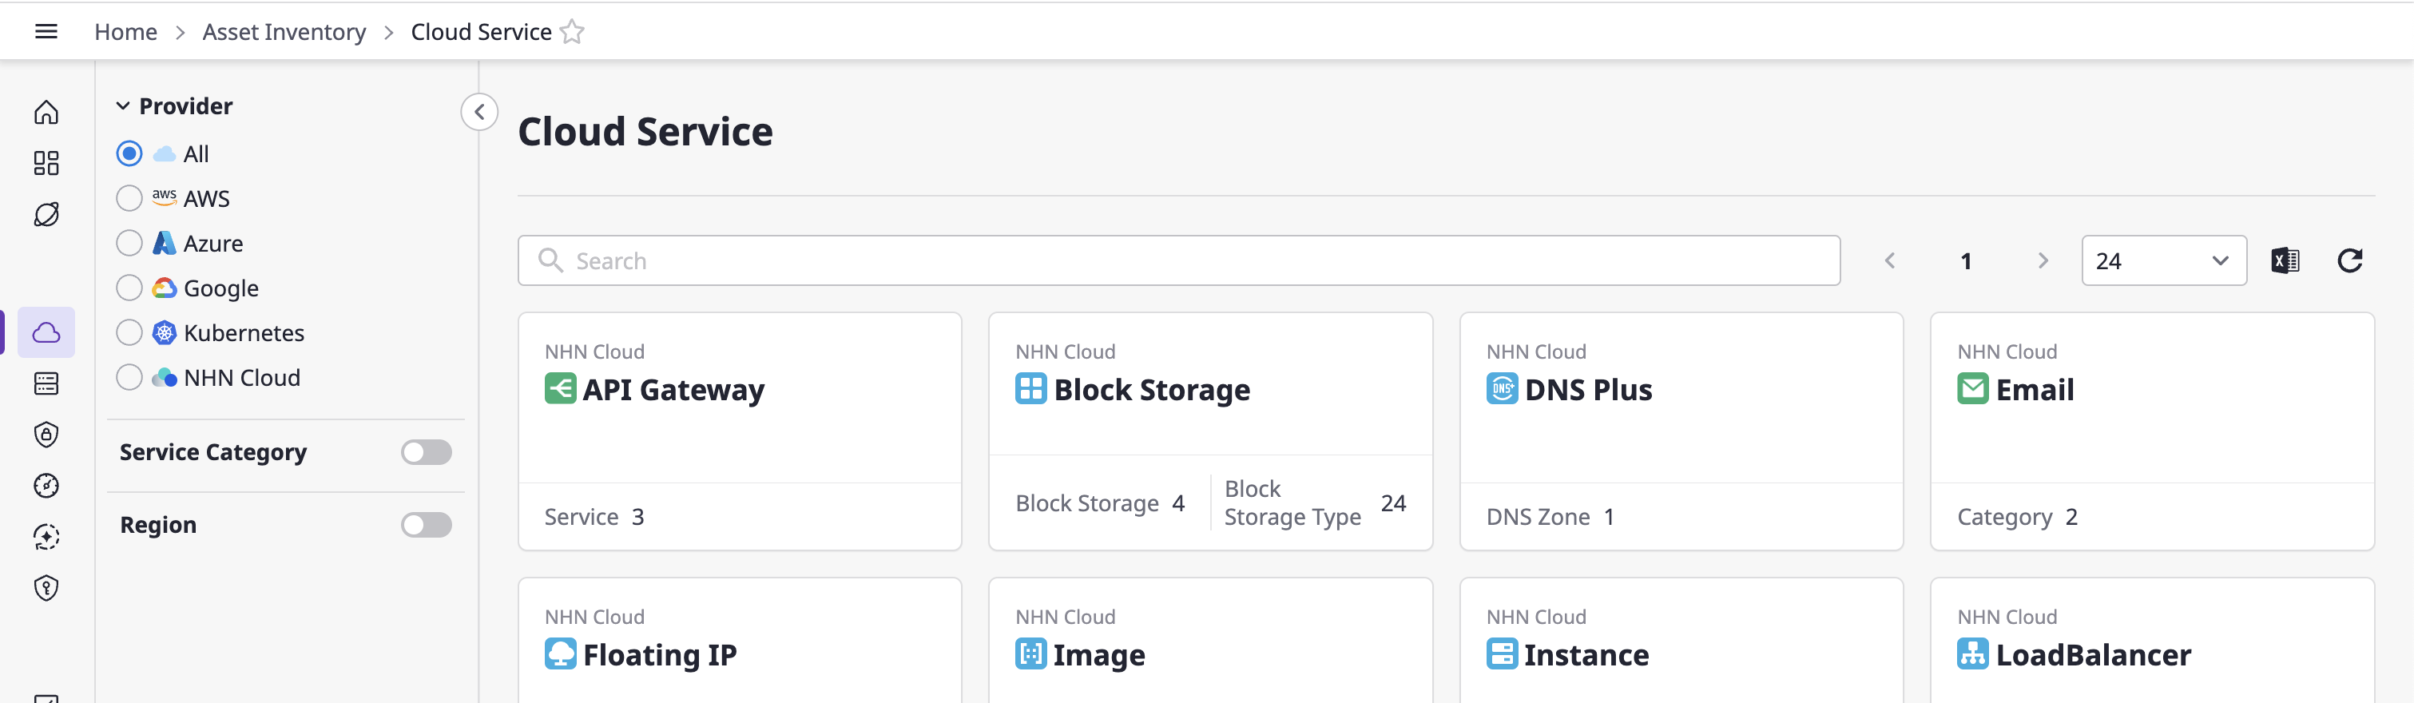
Task: Refresh the cloud service list
Action: (x=2349, y=260)
